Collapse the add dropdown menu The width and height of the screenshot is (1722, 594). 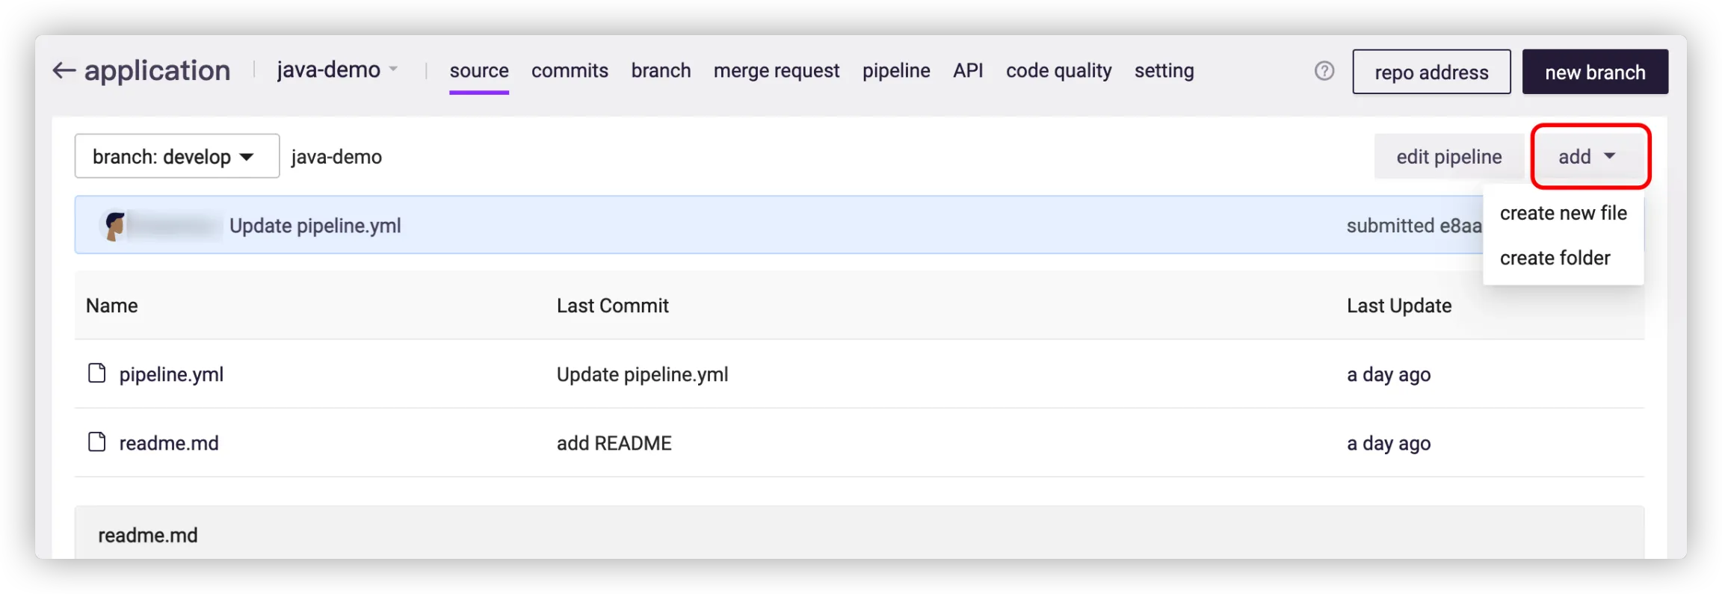click(x=1589, y=156)
